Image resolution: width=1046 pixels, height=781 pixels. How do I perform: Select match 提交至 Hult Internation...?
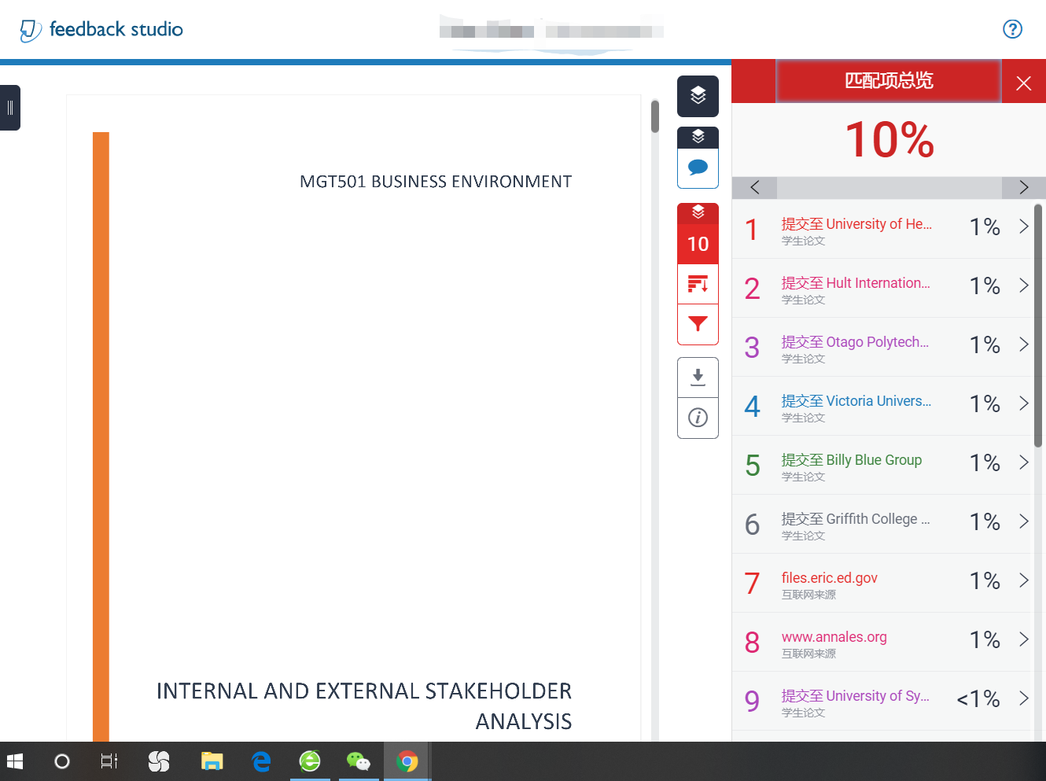[x=856, y=283]
